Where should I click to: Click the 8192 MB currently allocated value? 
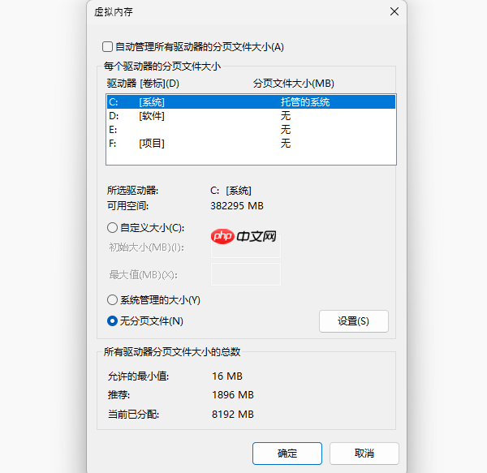[x=232, y=415]
